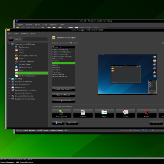Image resolution: width=164 pixels, height=164 pixels.
Task: Open the Settings menu in Control Center
Action: point(25,34)
